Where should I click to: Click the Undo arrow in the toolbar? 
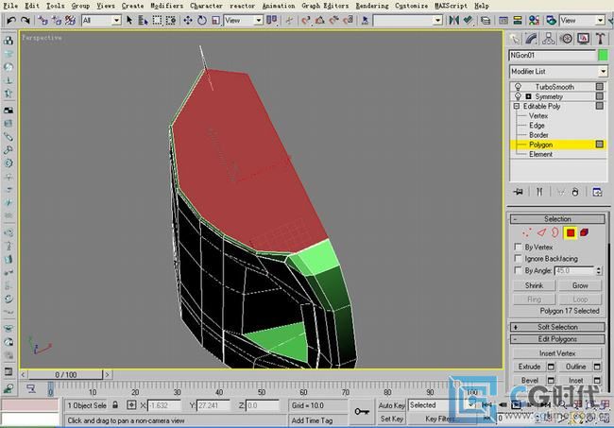[11, 21]
